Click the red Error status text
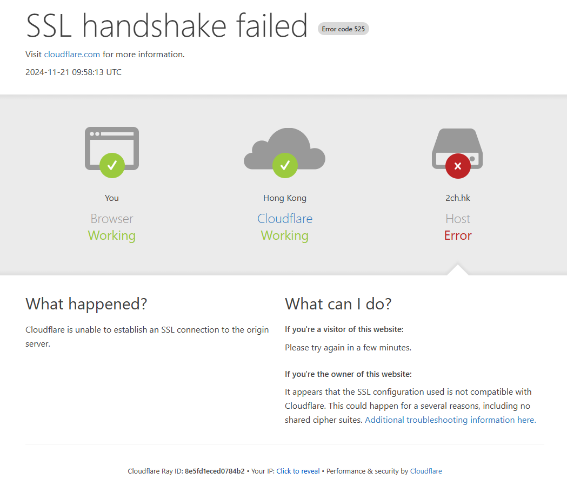The height and width of the screenshot is (500, 567). pyautogui.click(x=458, y=235)
